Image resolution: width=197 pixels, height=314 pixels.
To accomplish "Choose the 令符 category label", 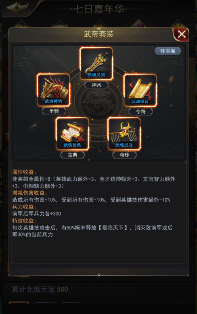I will (140, 112).
